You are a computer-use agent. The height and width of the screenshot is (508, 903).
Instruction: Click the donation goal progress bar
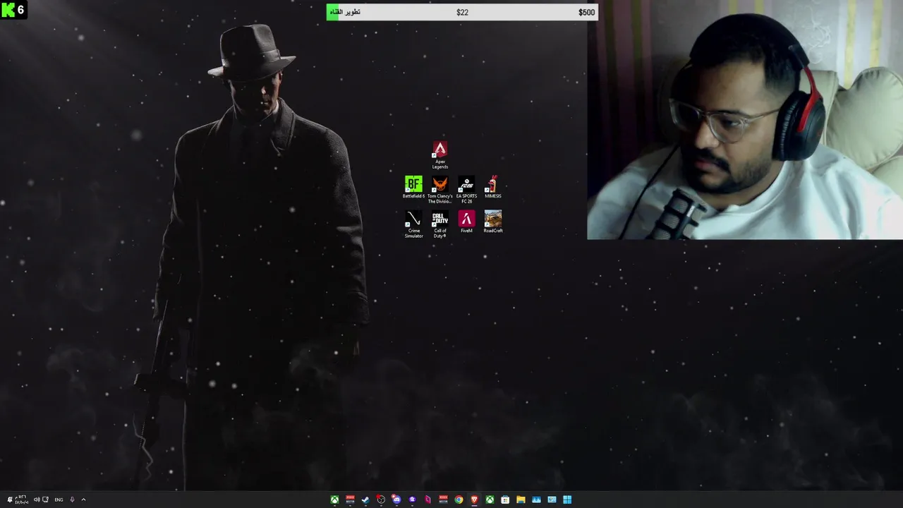[462, 12]
